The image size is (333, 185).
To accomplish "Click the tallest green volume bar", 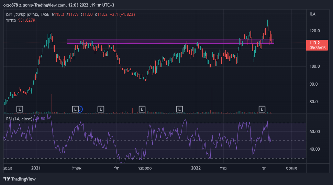I will 212,100.
